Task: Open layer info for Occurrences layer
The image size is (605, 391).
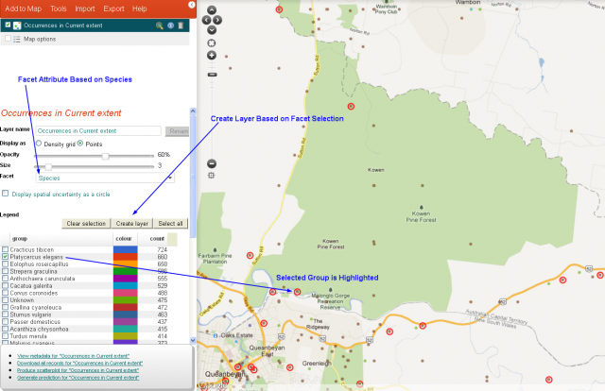Action: click(x=171, y=24)
